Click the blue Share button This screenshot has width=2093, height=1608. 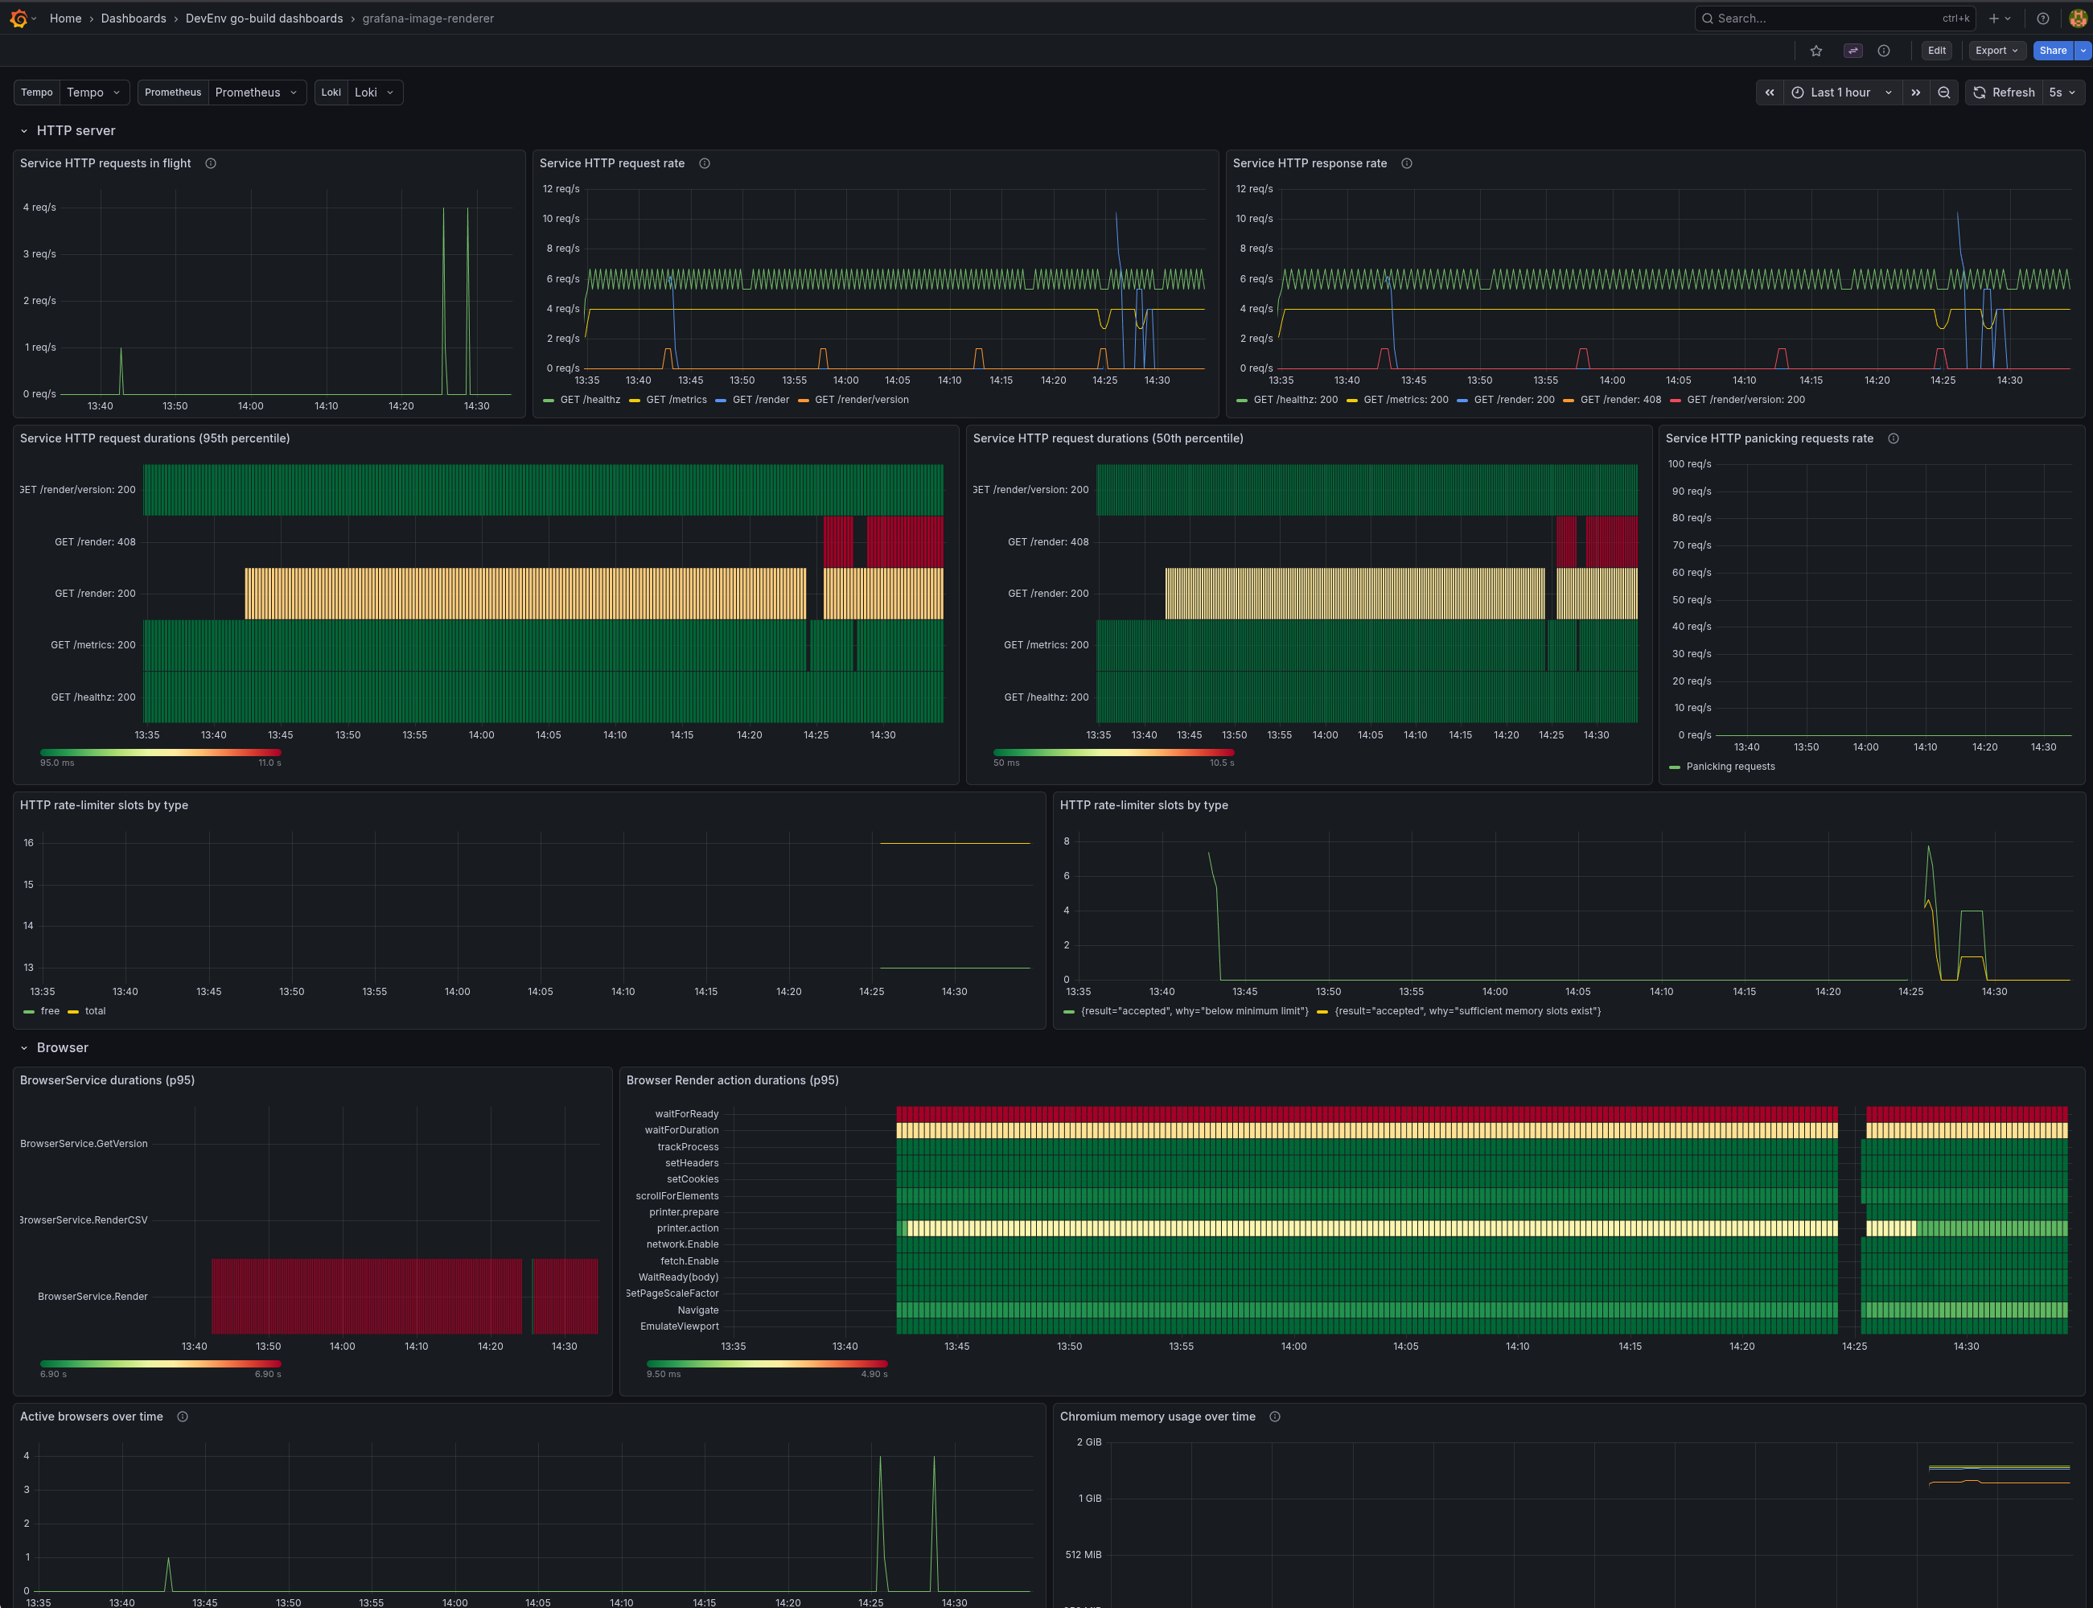point(2052,51)
